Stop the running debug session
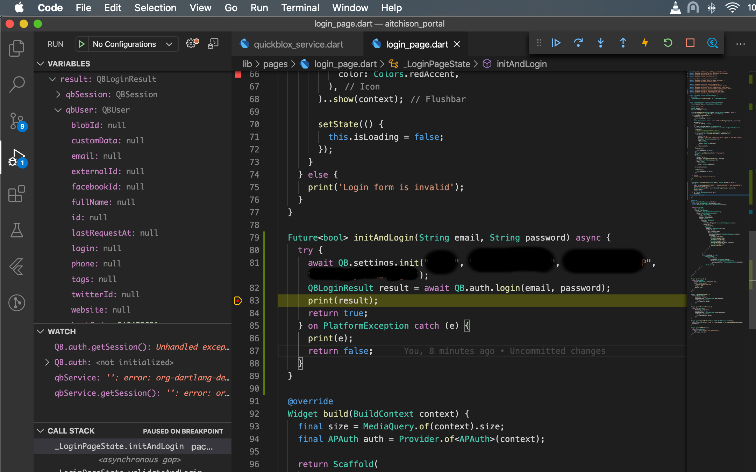 pos(690,43)
